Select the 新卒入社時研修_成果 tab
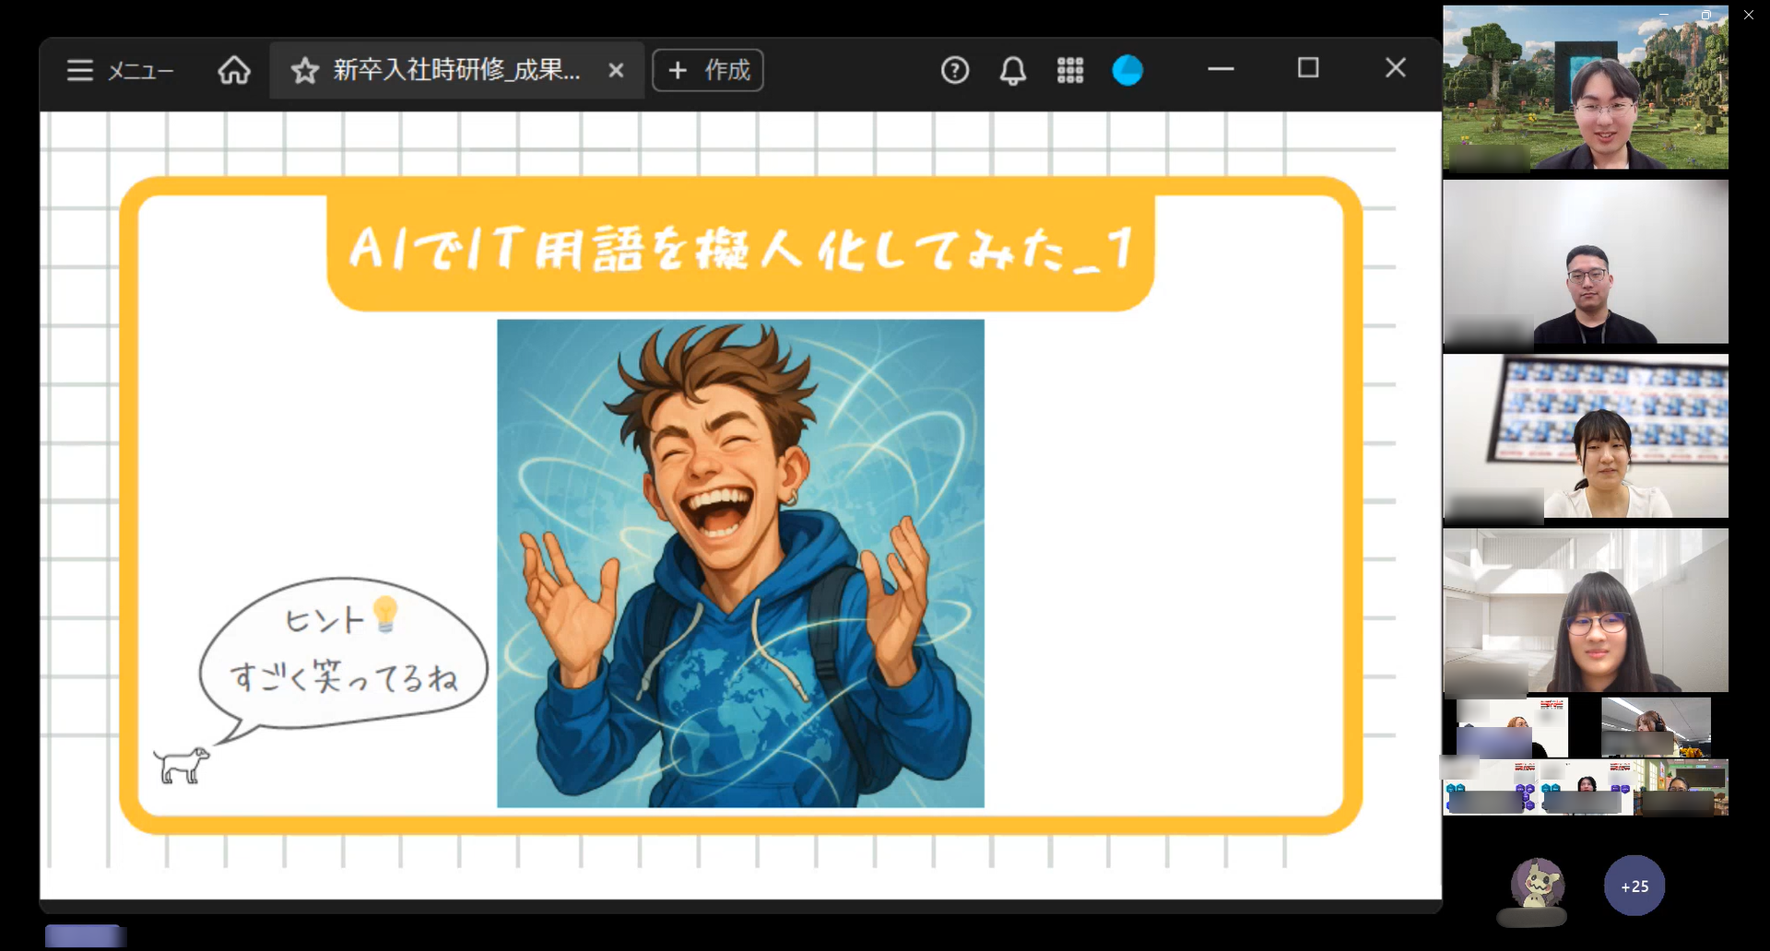Image resolution: width=1770 pixels, height=951 pixels. pyautogui.click(x=457, y=70)
